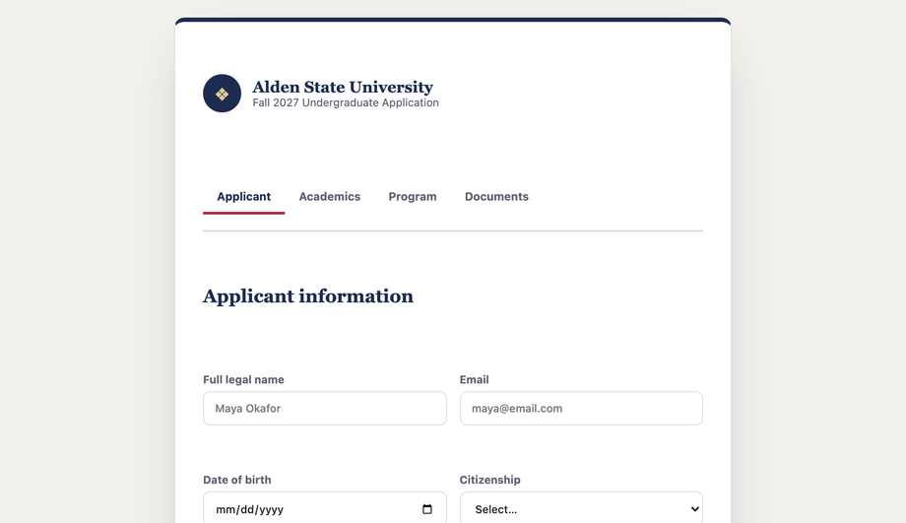Screen dimensions: 906x523
Task: Click the 'Applicant information' heading
Action: (x=308, y=295)
